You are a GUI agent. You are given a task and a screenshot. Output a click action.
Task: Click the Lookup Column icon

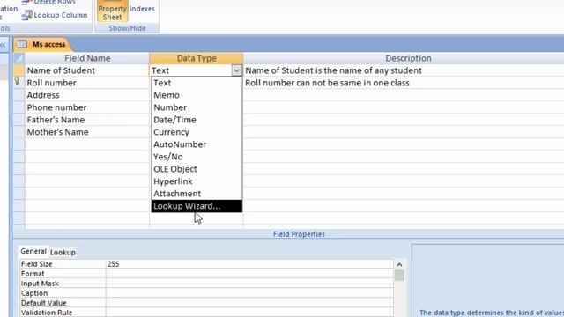pos(27,15)
